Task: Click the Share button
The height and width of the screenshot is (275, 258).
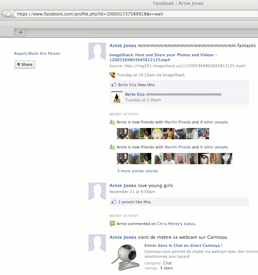Action: coord(25,65)
